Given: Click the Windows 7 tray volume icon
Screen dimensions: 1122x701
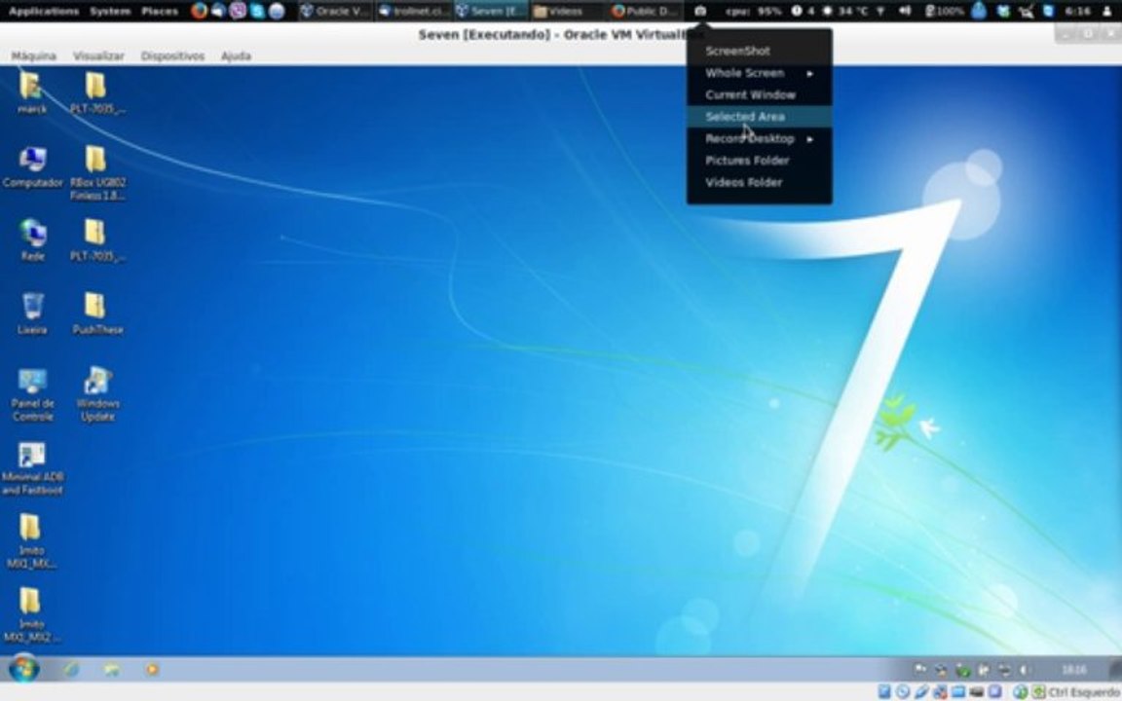Looking at the screenshot, I should [1025, 670].
